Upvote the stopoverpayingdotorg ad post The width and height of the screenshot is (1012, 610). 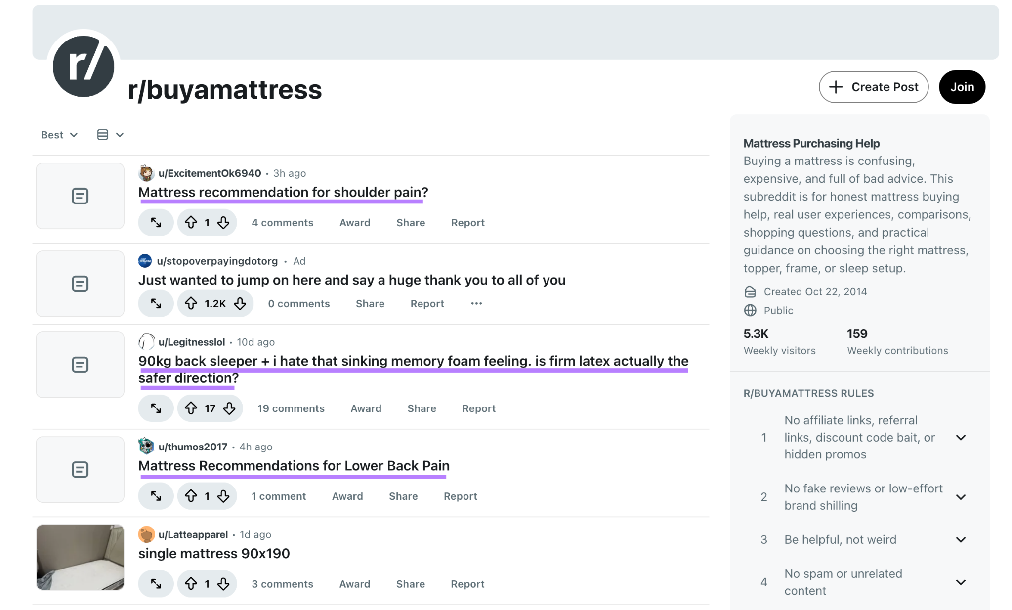tap(191, 304)
